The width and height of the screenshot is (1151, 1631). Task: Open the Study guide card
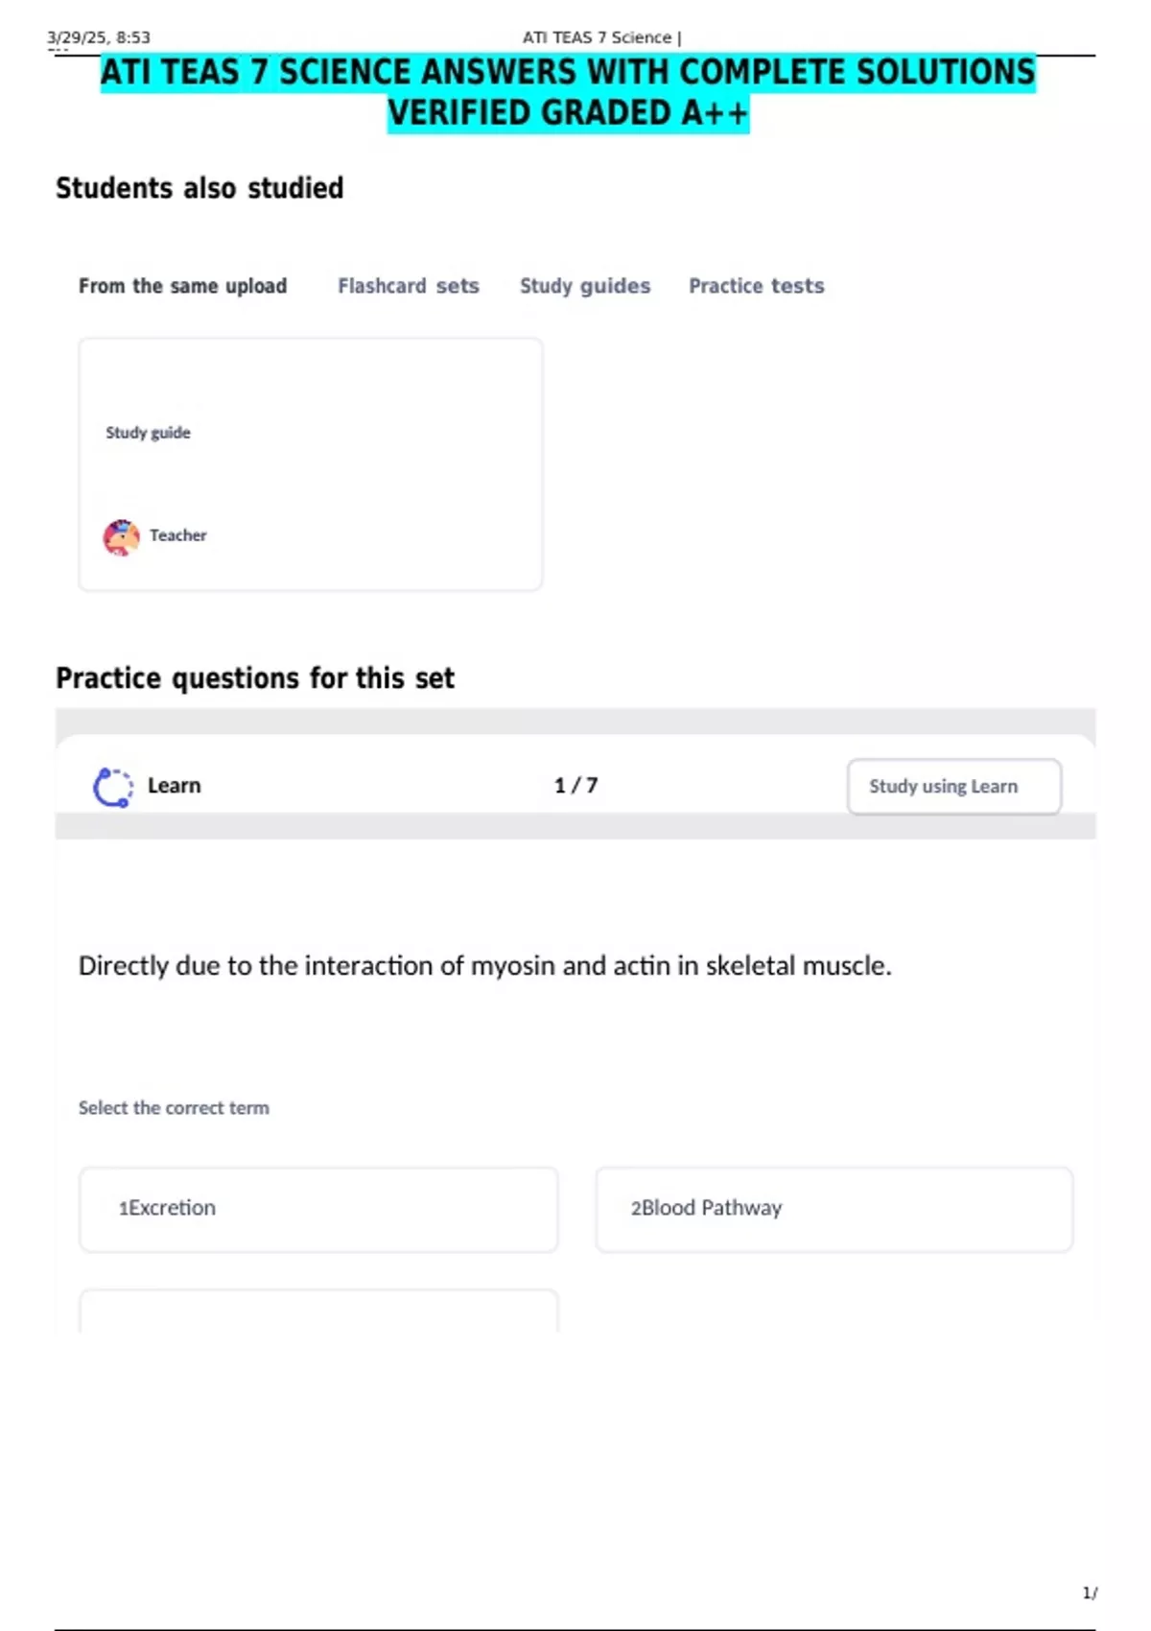[311, 464]
